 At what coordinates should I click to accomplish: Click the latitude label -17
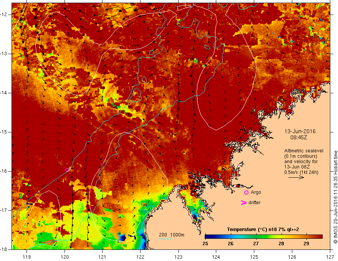(x=4, y=210)
